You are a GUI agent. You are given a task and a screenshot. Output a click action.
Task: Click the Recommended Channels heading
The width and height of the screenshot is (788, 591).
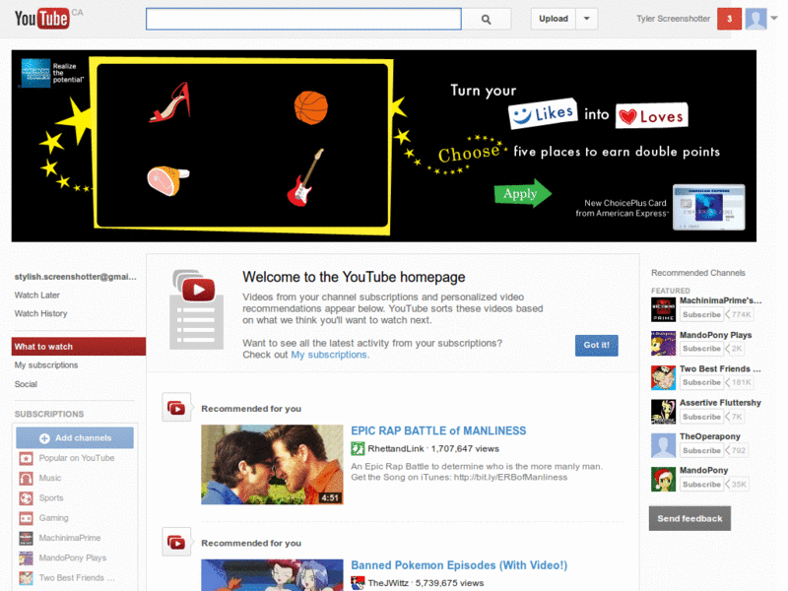(x=698, y=273)
